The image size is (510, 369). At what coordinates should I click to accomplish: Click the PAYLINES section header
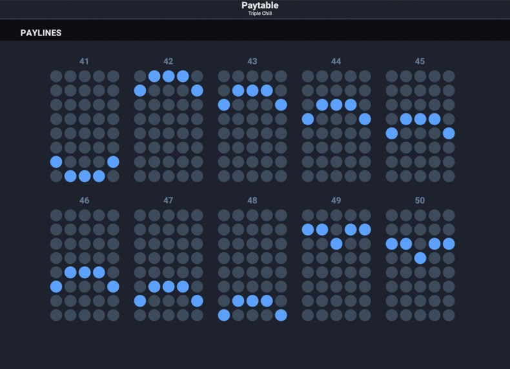pyautogui.click(x=41, y=33)
